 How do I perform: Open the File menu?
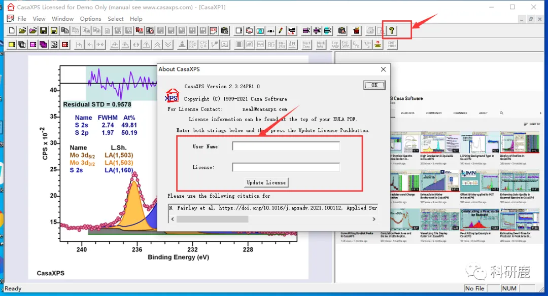point(22,19)
